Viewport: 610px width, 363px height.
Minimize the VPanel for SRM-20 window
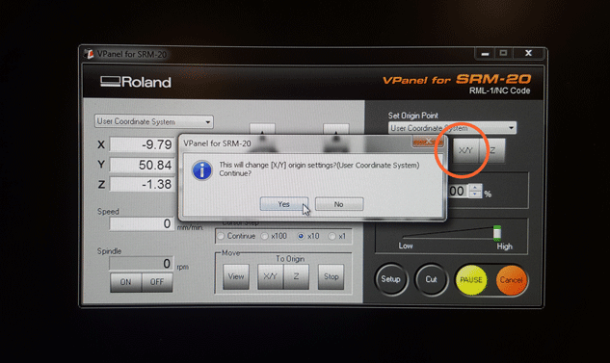485,53
